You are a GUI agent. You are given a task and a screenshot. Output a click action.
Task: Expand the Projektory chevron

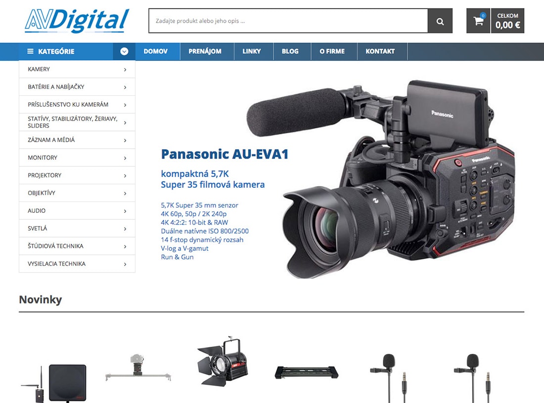coord(125,176)
